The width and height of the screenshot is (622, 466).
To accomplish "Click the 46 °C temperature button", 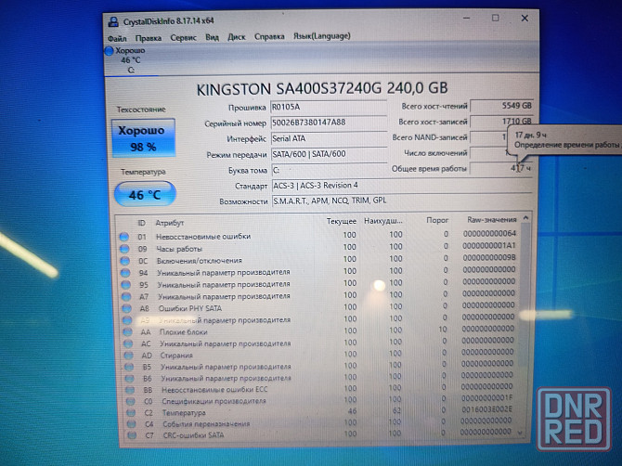I will (145, 194).
